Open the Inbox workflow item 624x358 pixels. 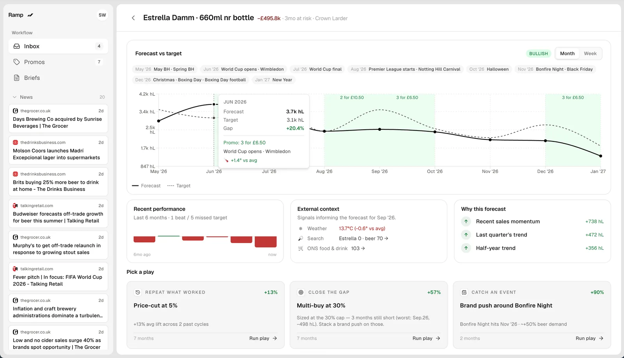58,46
